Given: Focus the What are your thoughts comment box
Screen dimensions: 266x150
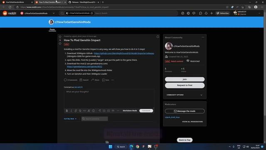Looking at the screenshot, I should coord(109,99).
